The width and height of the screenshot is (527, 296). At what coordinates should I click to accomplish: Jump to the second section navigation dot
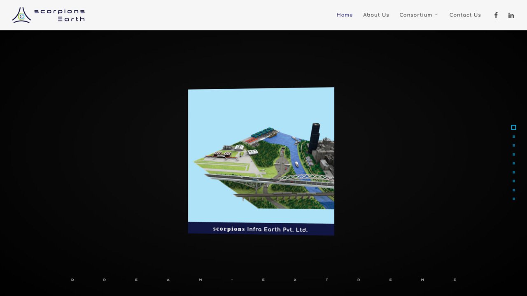tap(513, 136)
